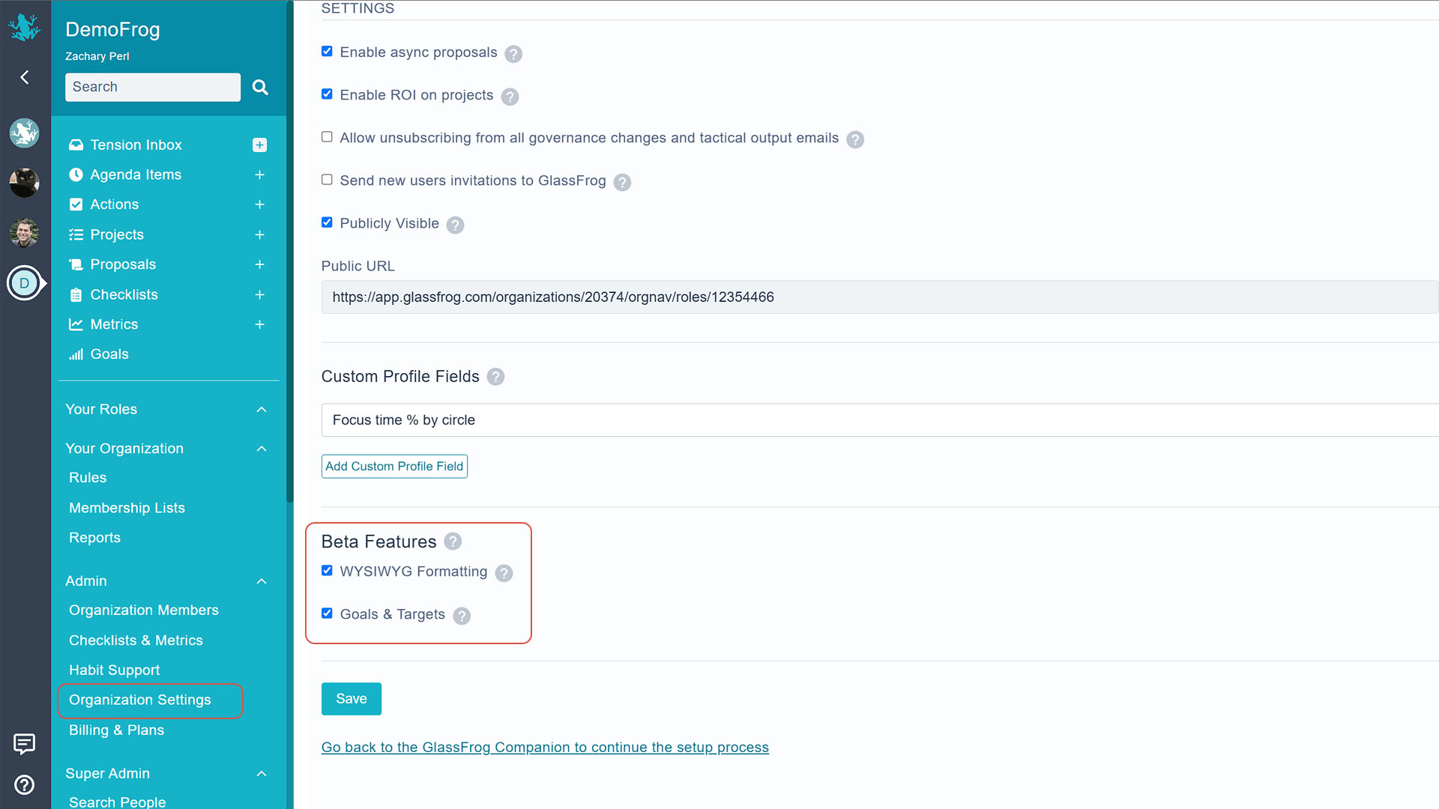Go to Billing & Plans
1439x809 pixels.
point(116,730)
